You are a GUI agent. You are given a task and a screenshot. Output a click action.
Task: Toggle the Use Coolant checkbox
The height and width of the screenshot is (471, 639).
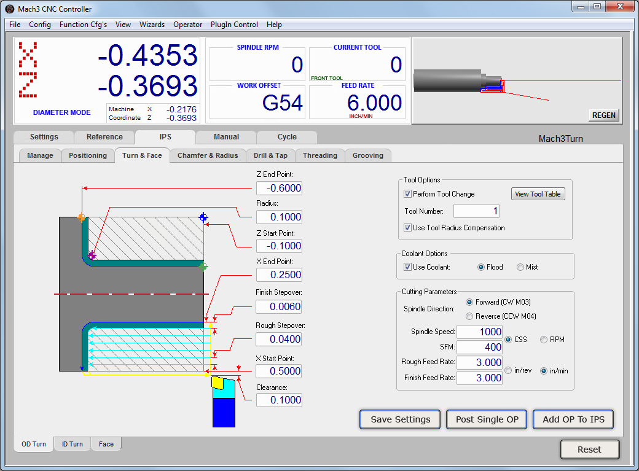pyautogui.click(x=407, y=267)
